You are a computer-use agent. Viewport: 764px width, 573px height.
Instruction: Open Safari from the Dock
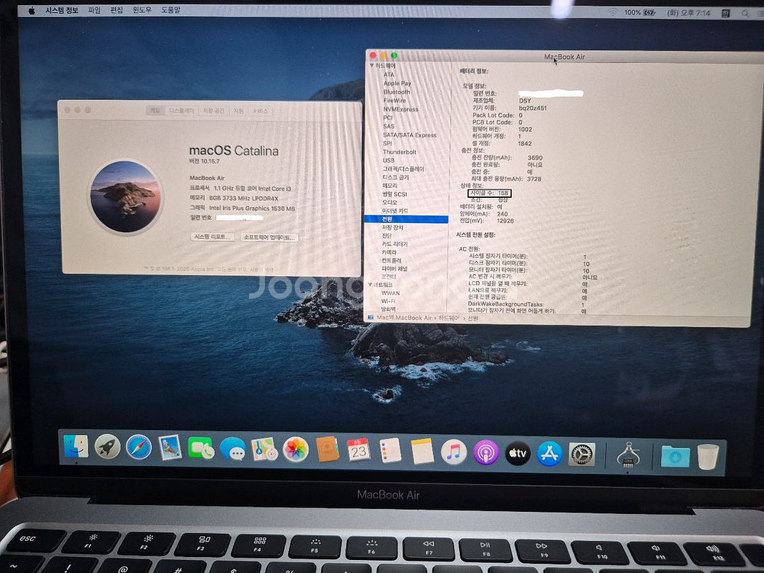pos(138,448)
